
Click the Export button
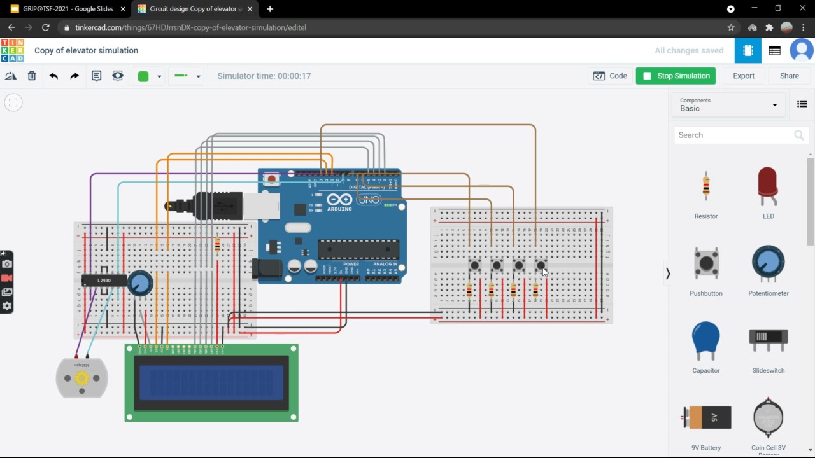tap(744, 76)
